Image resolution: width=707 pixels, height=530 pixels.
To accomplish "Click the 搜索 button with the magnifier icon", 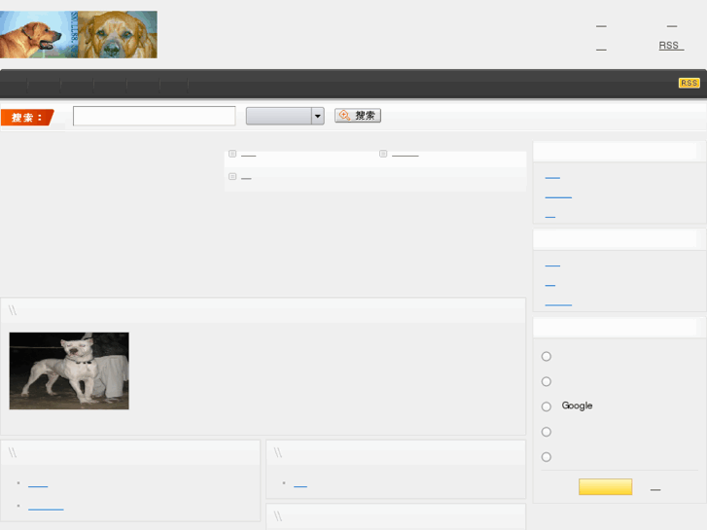I will 358,116.
